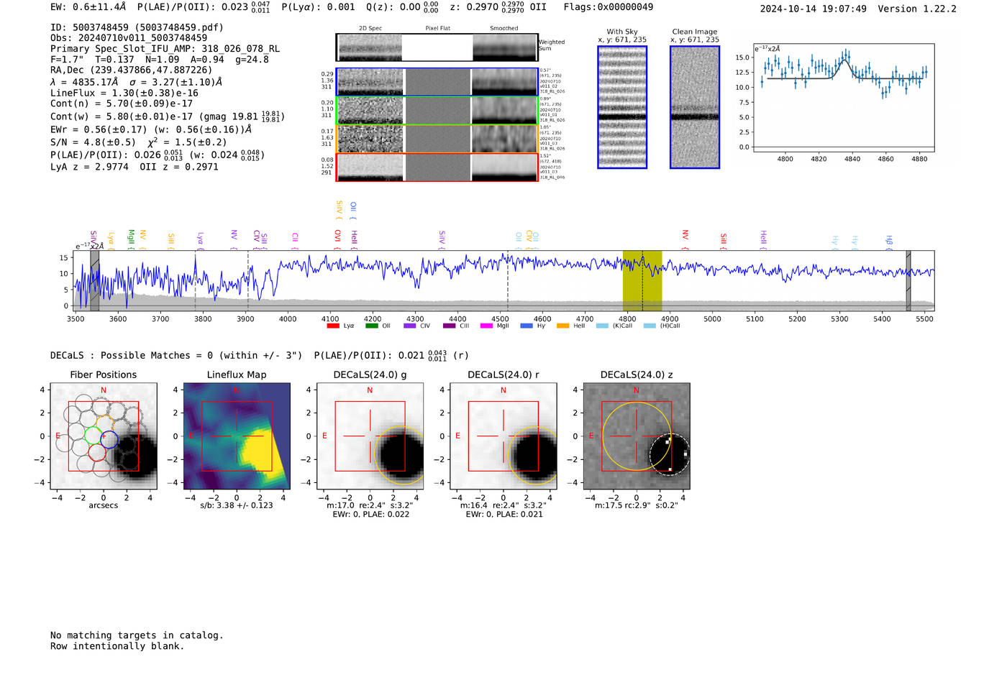Select the orange-bordered 2D spectrum row

[437, 139]
